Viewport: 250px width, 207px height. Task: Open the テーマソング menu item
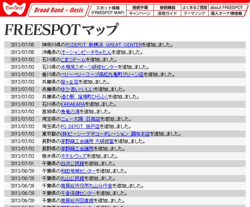pos(195,13)
